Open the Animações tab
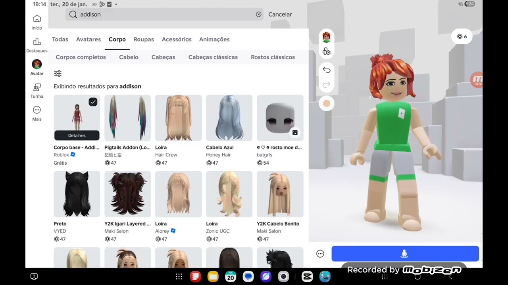508x285 pixels. [214, 39]
